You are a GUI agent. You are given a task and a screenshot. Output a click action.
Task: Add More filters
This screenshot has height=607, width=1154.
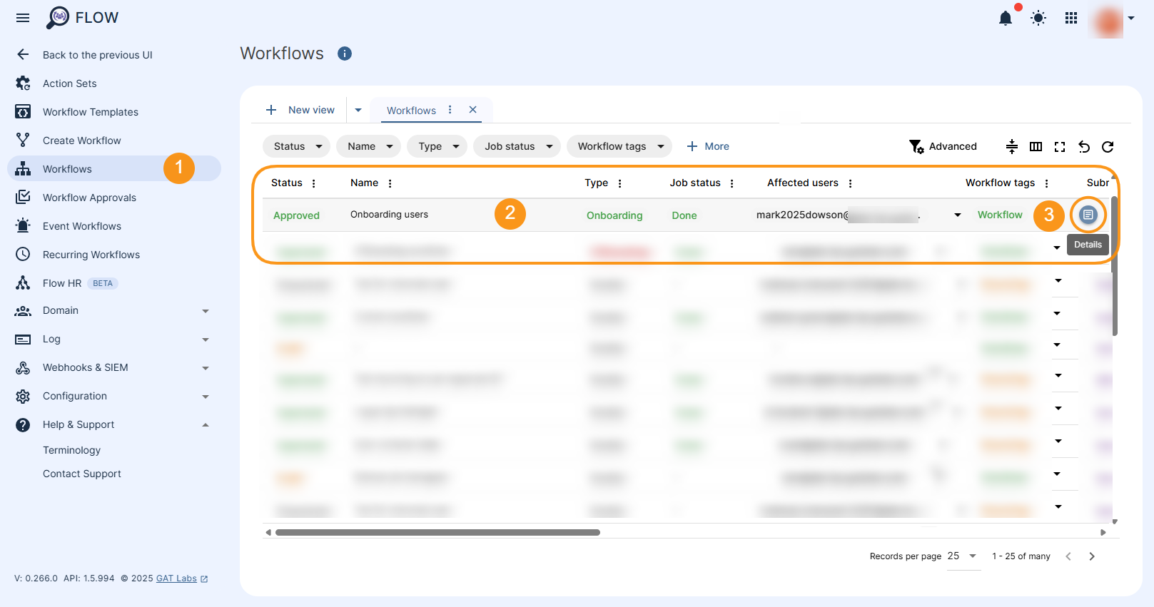707,146
